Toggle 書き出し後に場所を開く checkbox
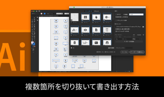This screenshot has height=97, width=164. pyautogui.click(x=116, y=29)
